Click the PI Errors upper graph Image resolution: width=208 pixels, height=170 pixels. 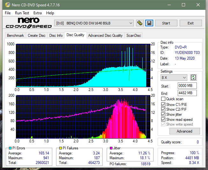coord(83,65)
